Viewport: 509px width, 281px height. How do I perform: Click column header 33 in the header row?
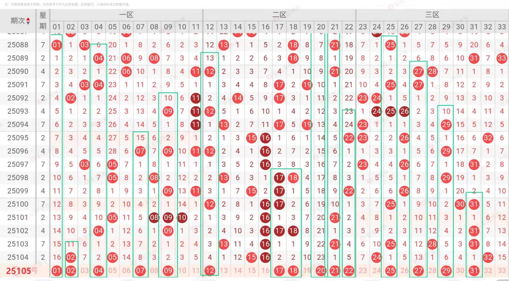pyautogui.click(x=502, y=27)
